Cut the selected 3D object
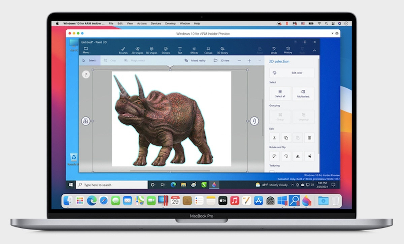Image resolution: width=404 pixels, height=244 pixels. click(274, 137)
